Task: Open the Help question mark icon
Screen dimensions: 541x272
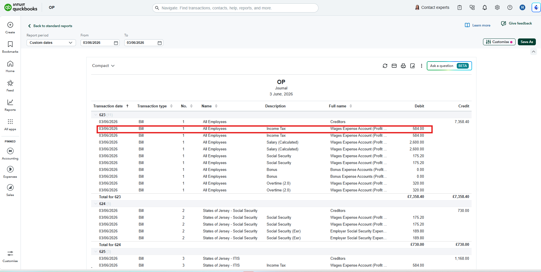Action: pos(510,8)
